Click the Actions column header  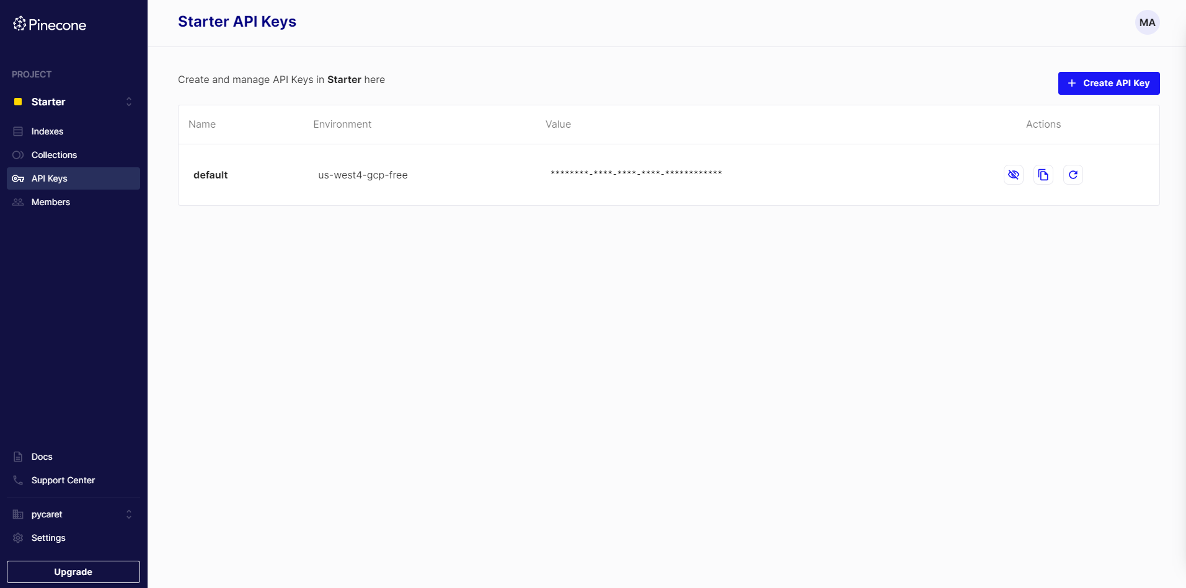1043,124
